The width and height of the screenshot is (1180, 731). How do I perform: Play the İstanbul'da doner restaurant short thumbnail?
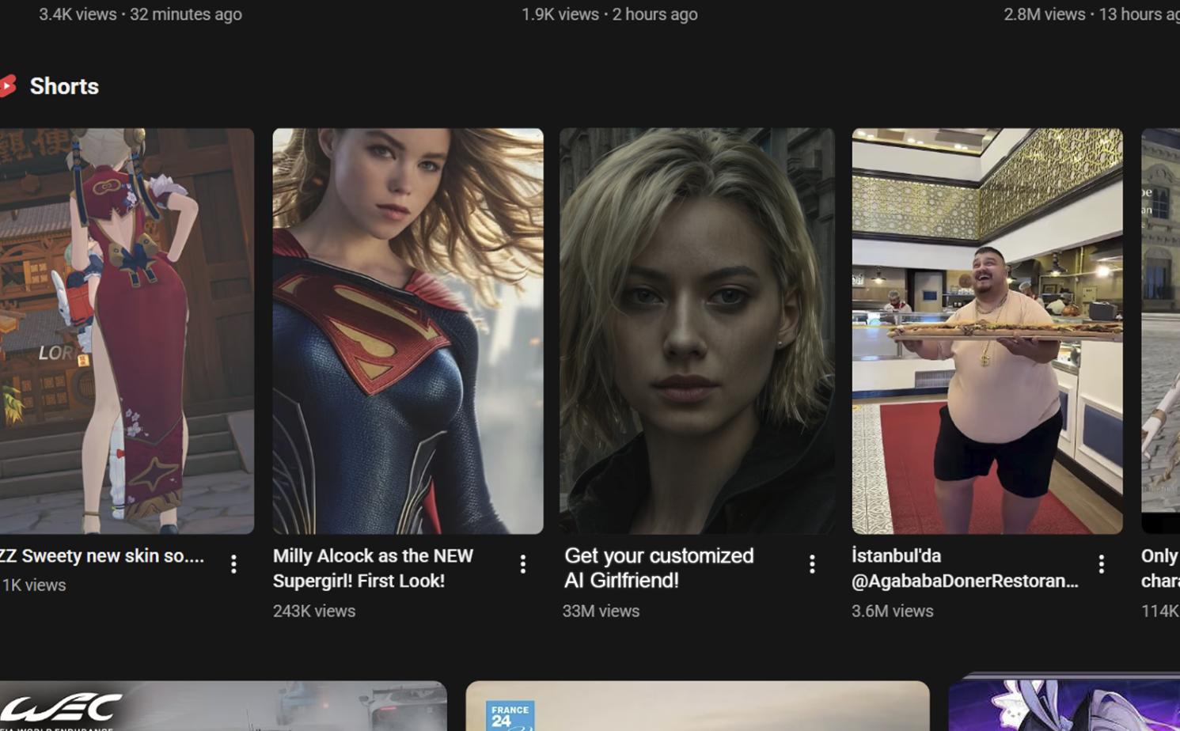point(987,331)
